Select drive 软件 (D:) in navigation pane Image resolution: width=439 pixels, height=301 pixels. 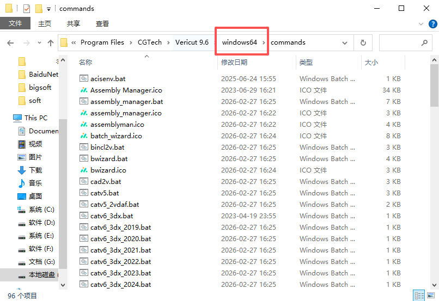coord(36,223)
